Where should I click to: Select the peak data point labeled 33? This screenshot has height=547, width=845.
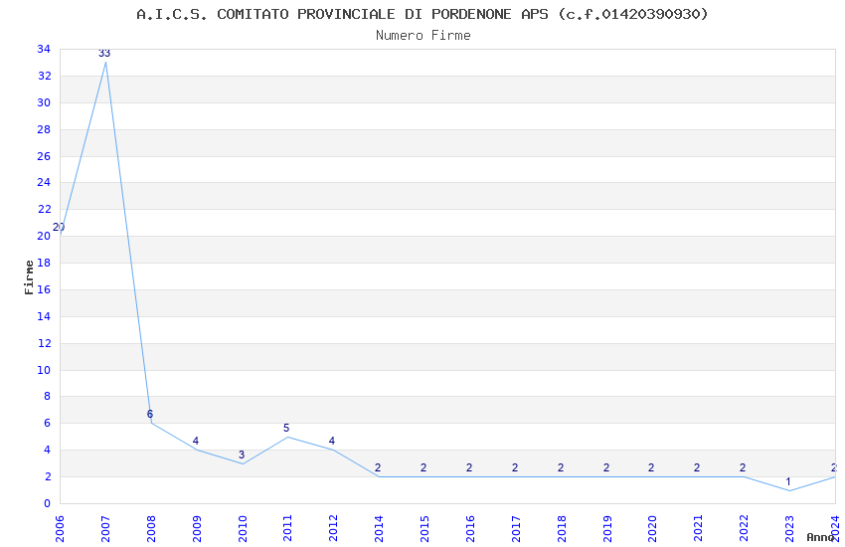105,62
